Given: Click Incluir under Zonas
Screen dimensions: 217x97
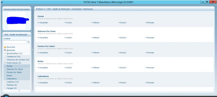Looking at the screenshot, I should (x=69, y=23).
